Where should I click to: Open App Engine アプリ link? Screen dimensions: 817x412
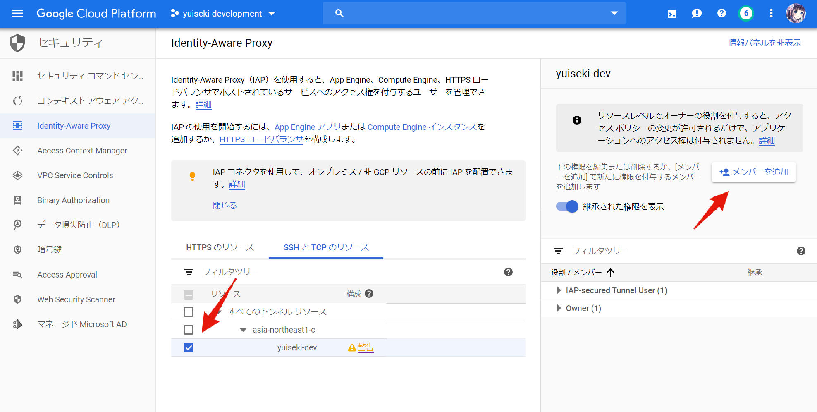tap(308, 127)
